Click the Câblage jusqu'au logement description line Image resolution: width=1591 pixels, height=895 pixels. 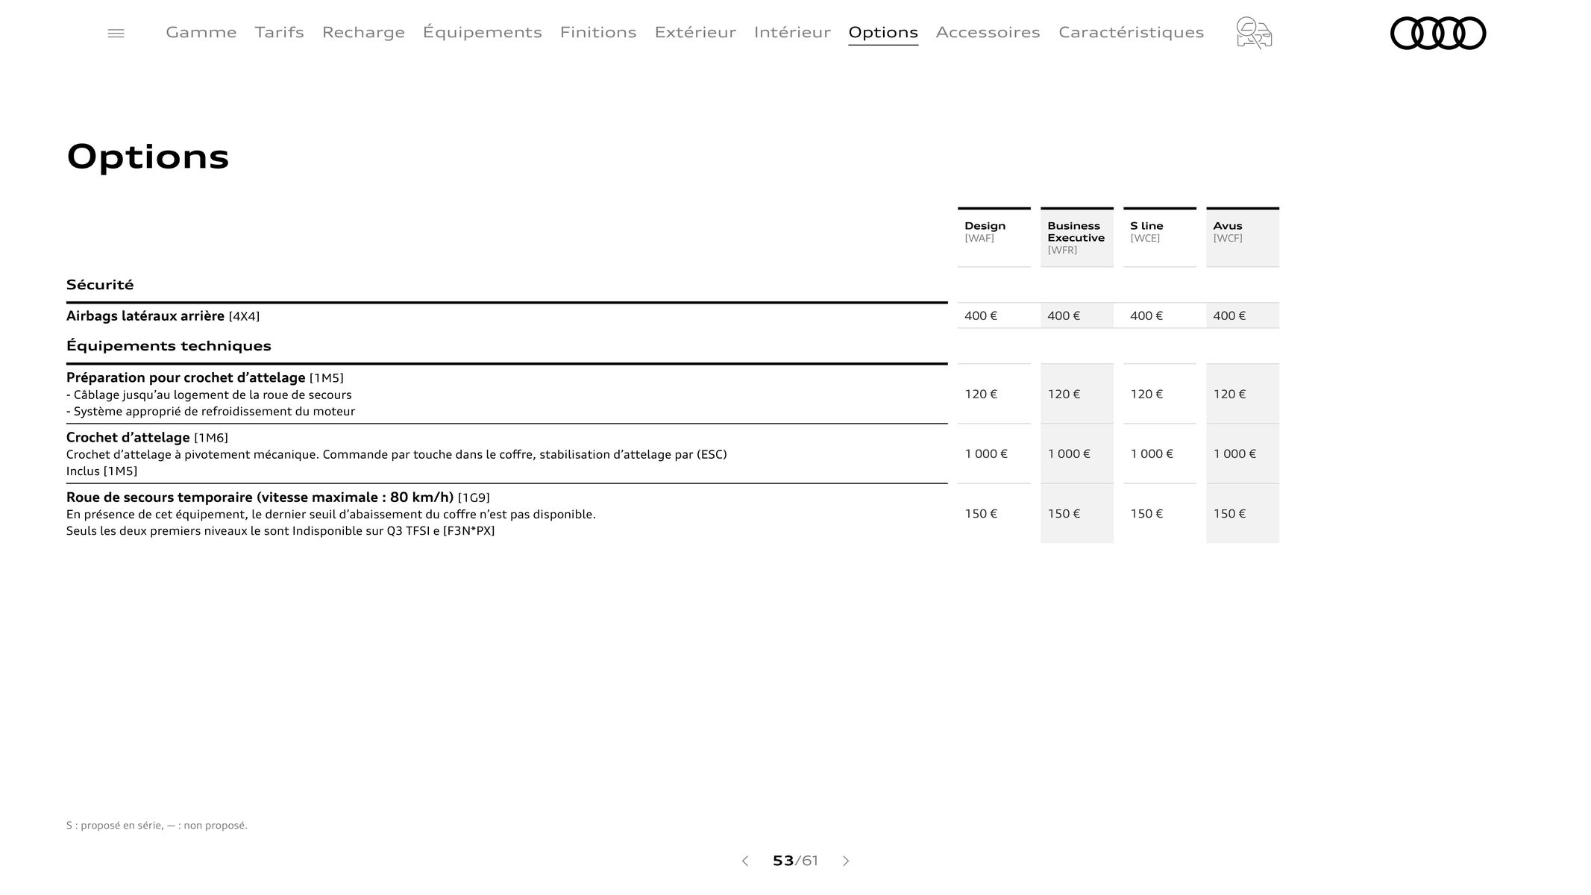[x=209, y=395]
